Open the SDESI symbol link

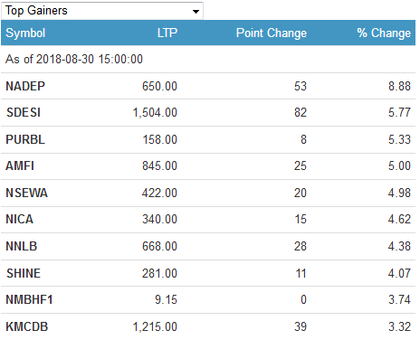tap(24, 112)
